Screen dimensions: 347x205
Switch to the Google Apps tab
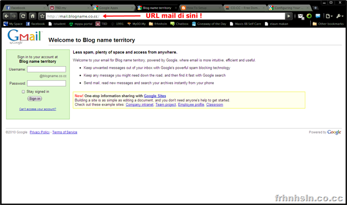click(x=113, y=8)
